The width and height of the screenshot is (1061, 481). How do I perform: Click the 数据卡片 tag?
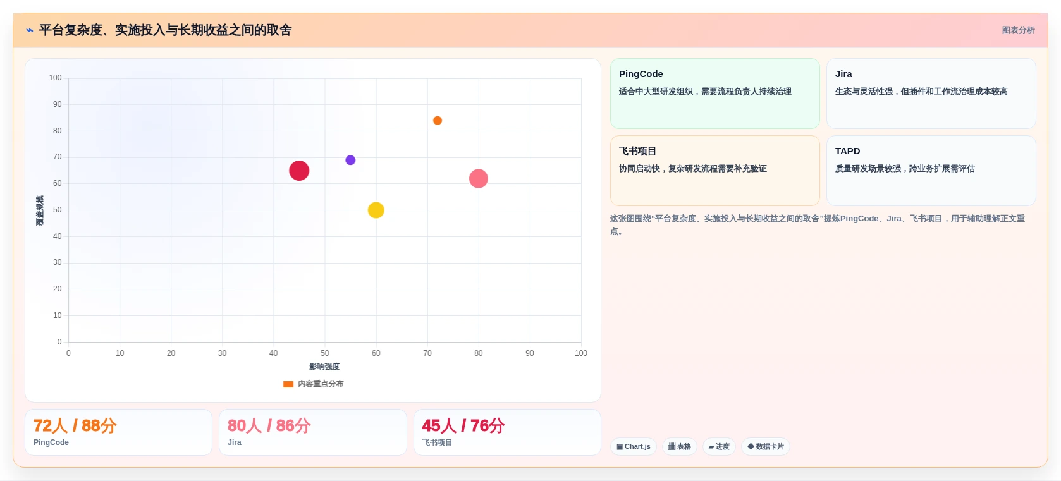point(766,447)
